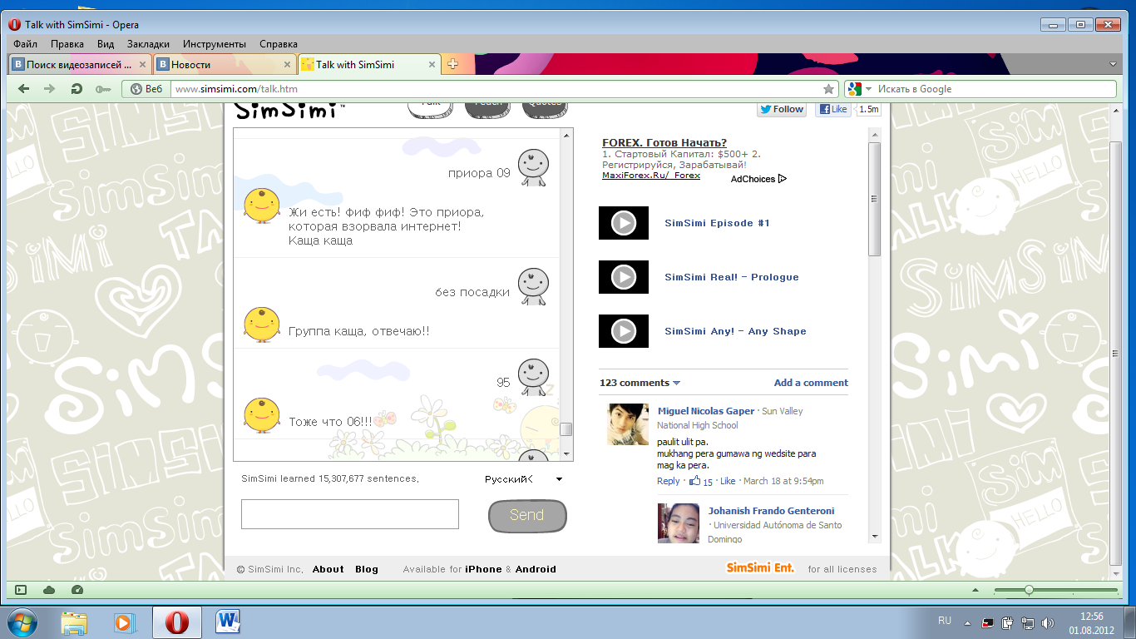Image resolution: width=1136 pixels, height=639 pixels.
Task: Open the tab bar list dropdown arrow
Action: point(1113,64)
